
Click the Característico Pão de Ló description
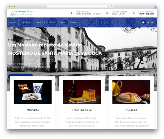131,122
